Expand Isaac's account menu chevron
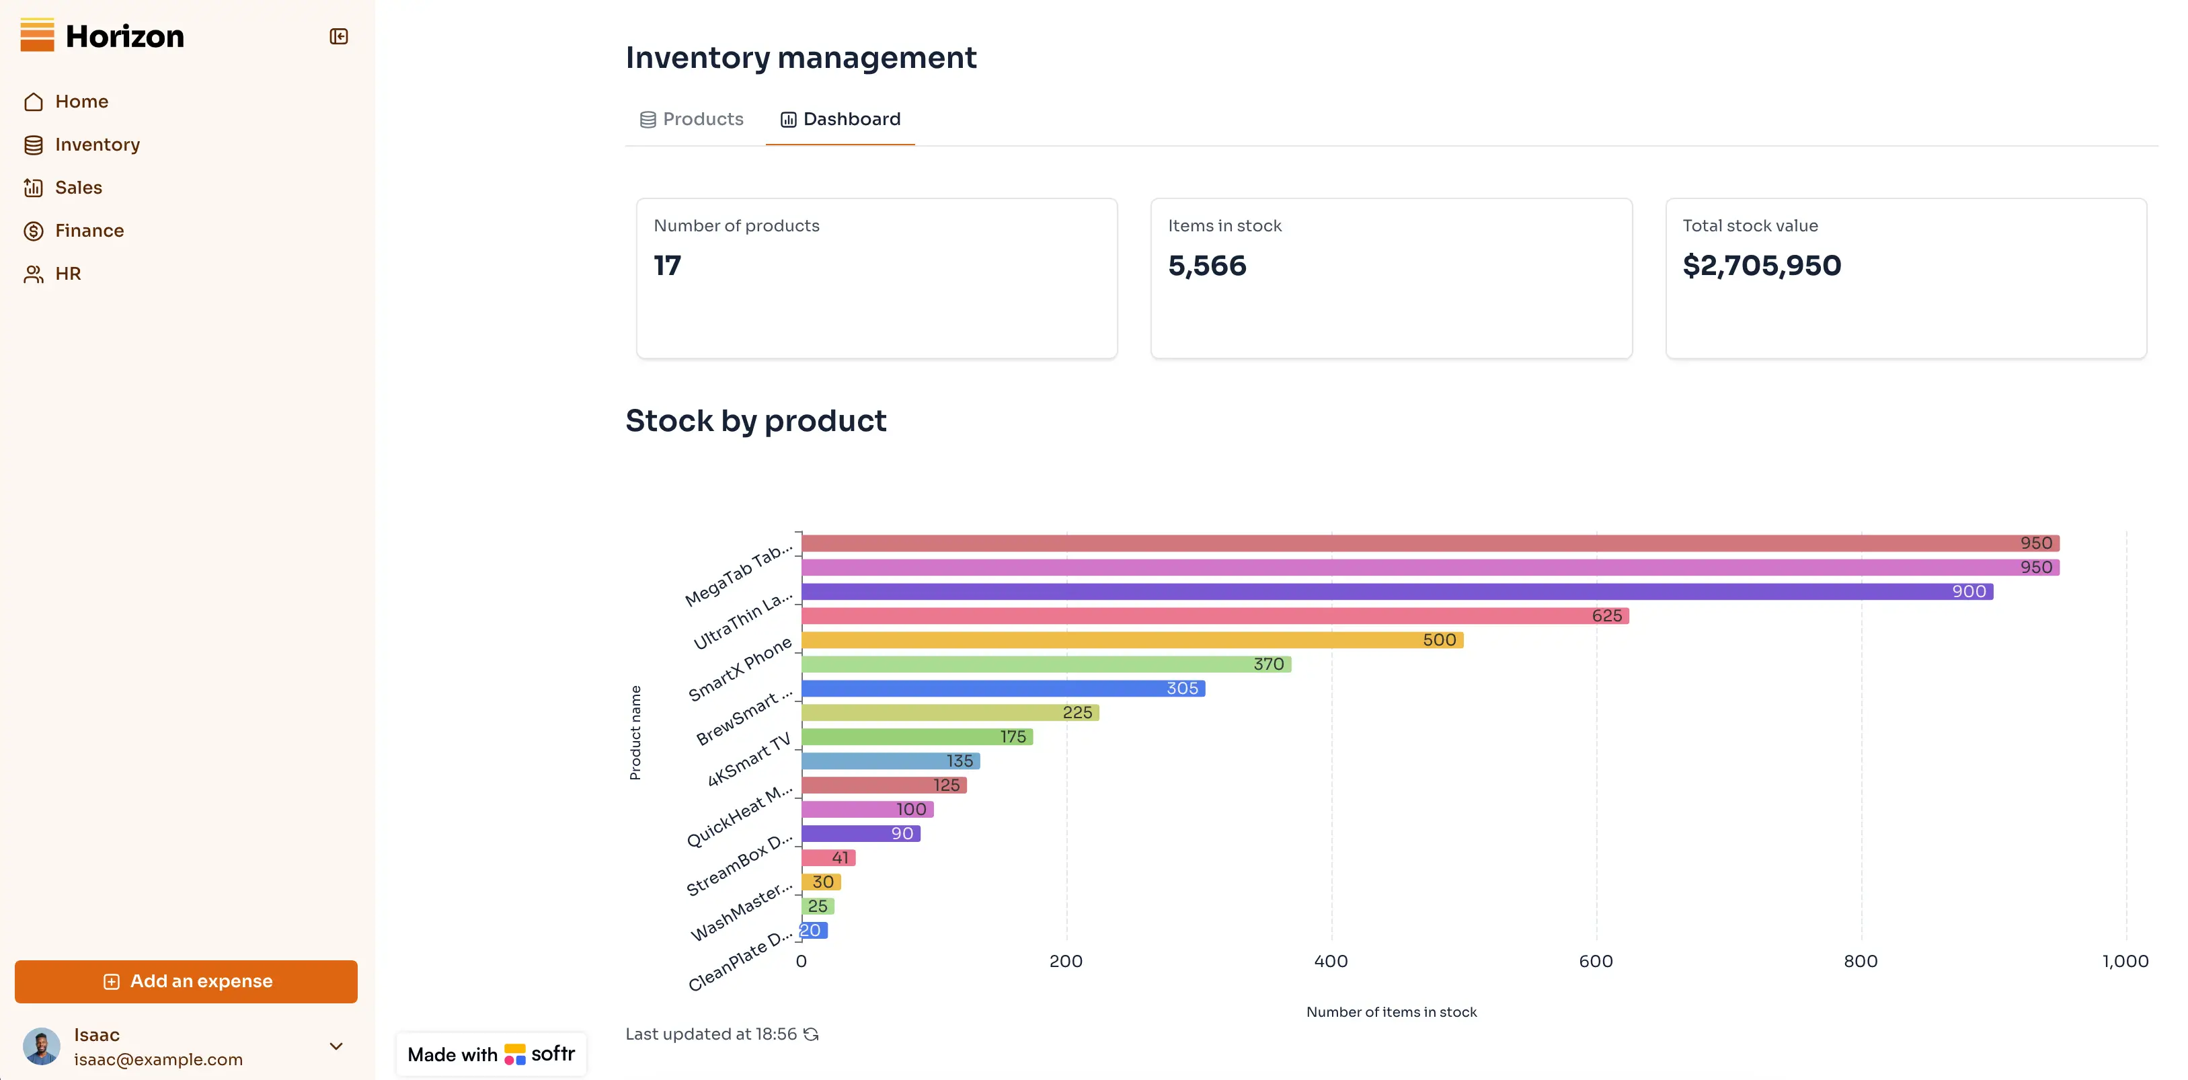The image size is (2188, 1080). tap(336, 1046)
